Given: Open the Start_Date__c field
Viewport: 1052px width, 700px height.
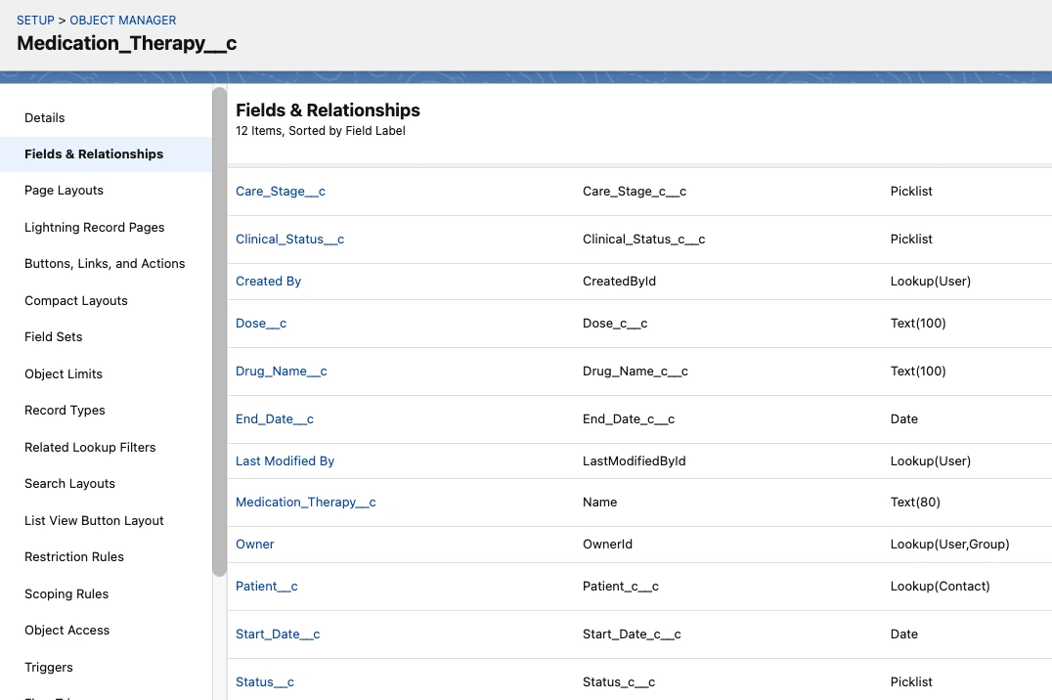Looking at the screenshot, I should tap(278, 634).
